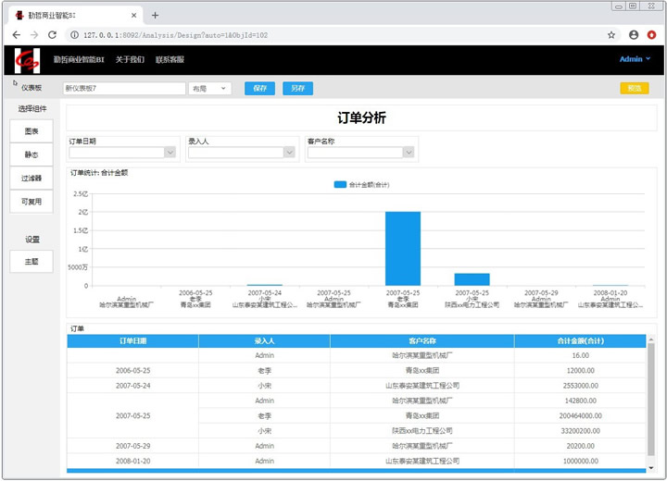This screenshot has width=667, height=481.
Task: Open the Admin user menu
Action: tap(635, 59)
